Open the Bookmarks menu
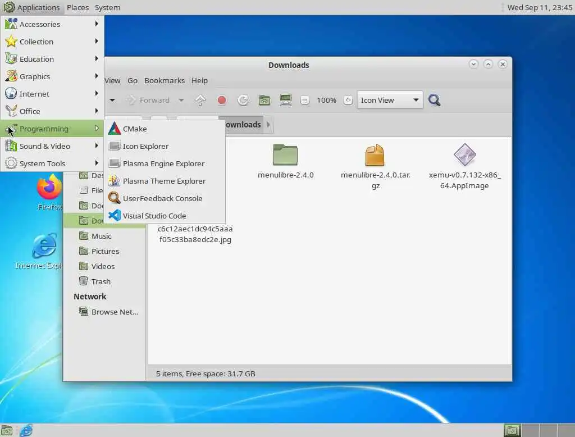Viewport: 575px width, 437px height. 165,80
